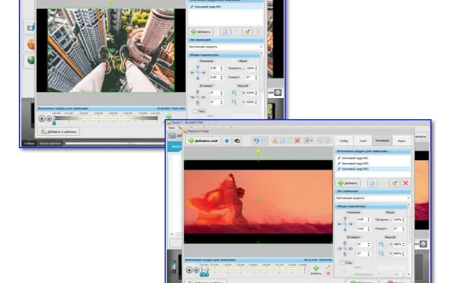The height and width of the screenshot is (283, 453).
Task: Click Добавить keyframe button in lower-right panel
Action: [348, 183]
